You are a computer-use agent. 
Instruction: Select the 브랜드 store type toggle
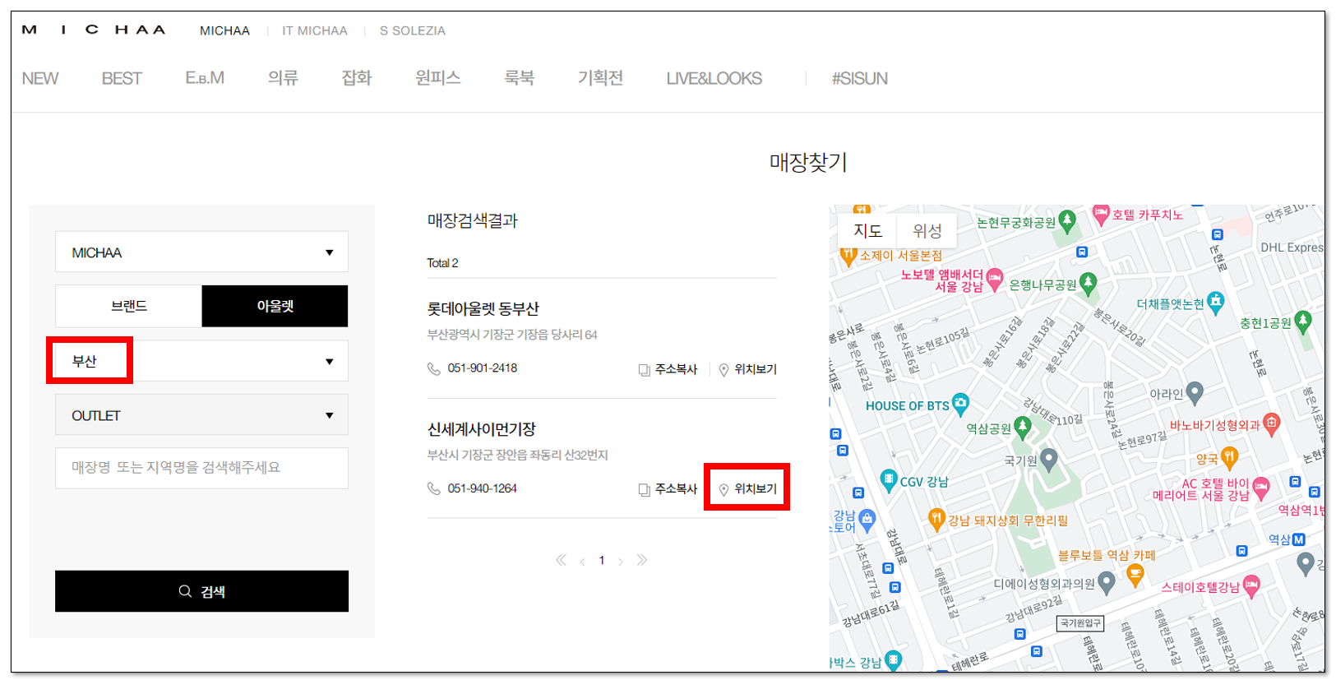click(129, 306)
